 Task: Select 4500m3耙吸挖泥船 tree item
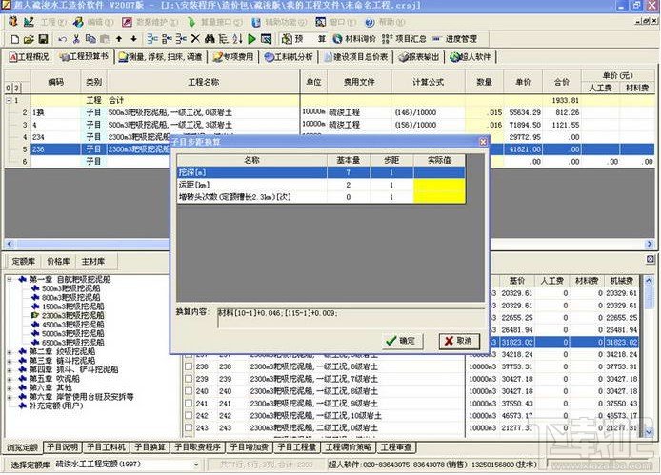click(x=72, y=325)
